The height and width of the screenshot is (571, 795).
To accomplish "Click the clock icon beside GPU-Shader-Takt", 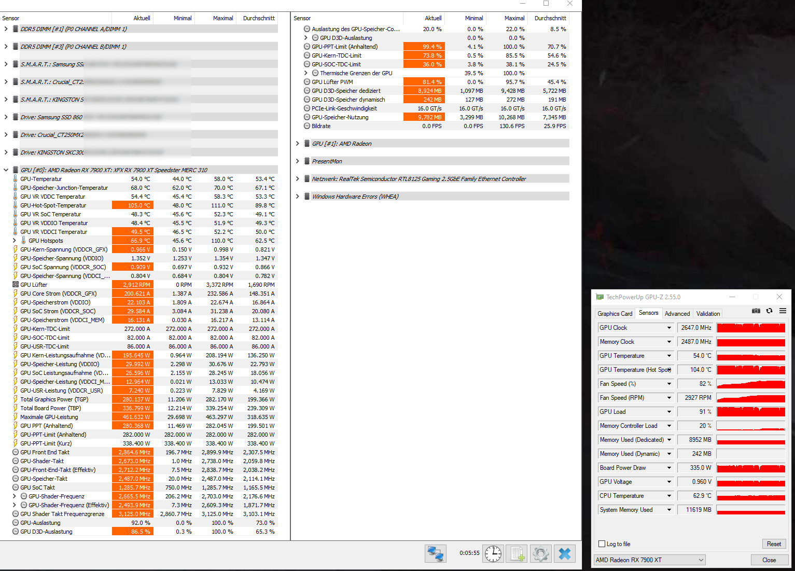I will click(16, 461).
